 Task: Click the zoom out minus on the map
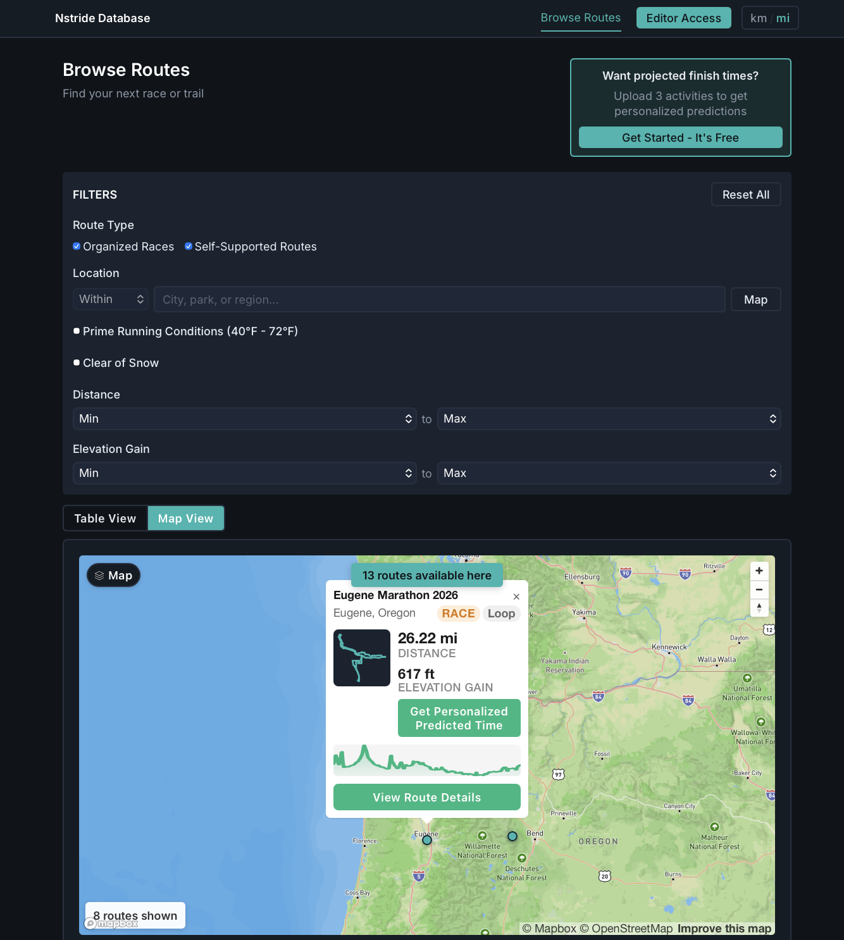click(759, 589)
